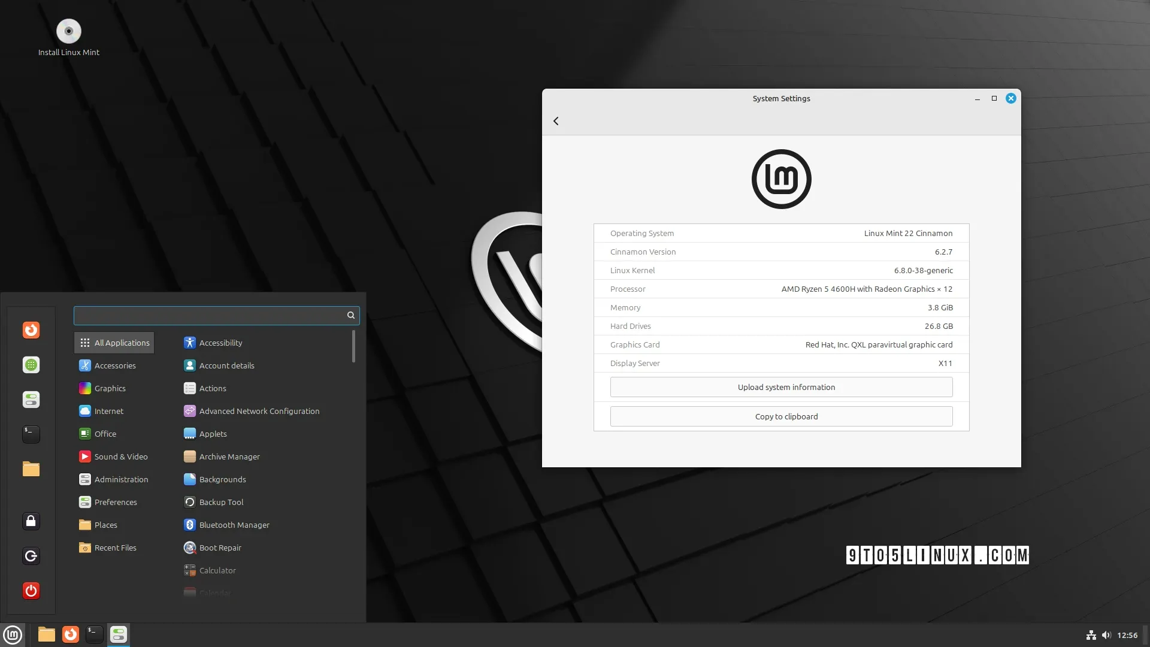This screenshot has width=1150, height=647.
Task: Select the Recent Files menu item
Action: coord(114,548)
